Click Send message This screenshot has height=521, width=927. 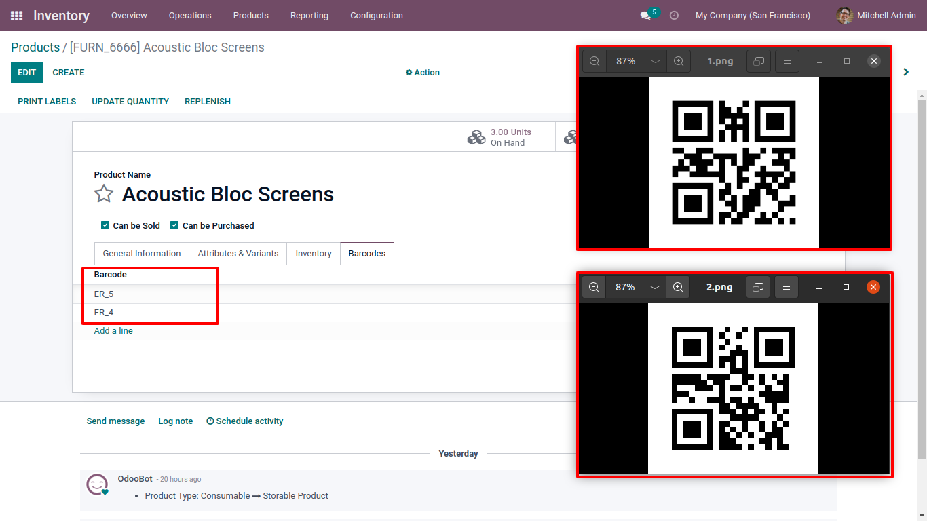tap(115, 421)
